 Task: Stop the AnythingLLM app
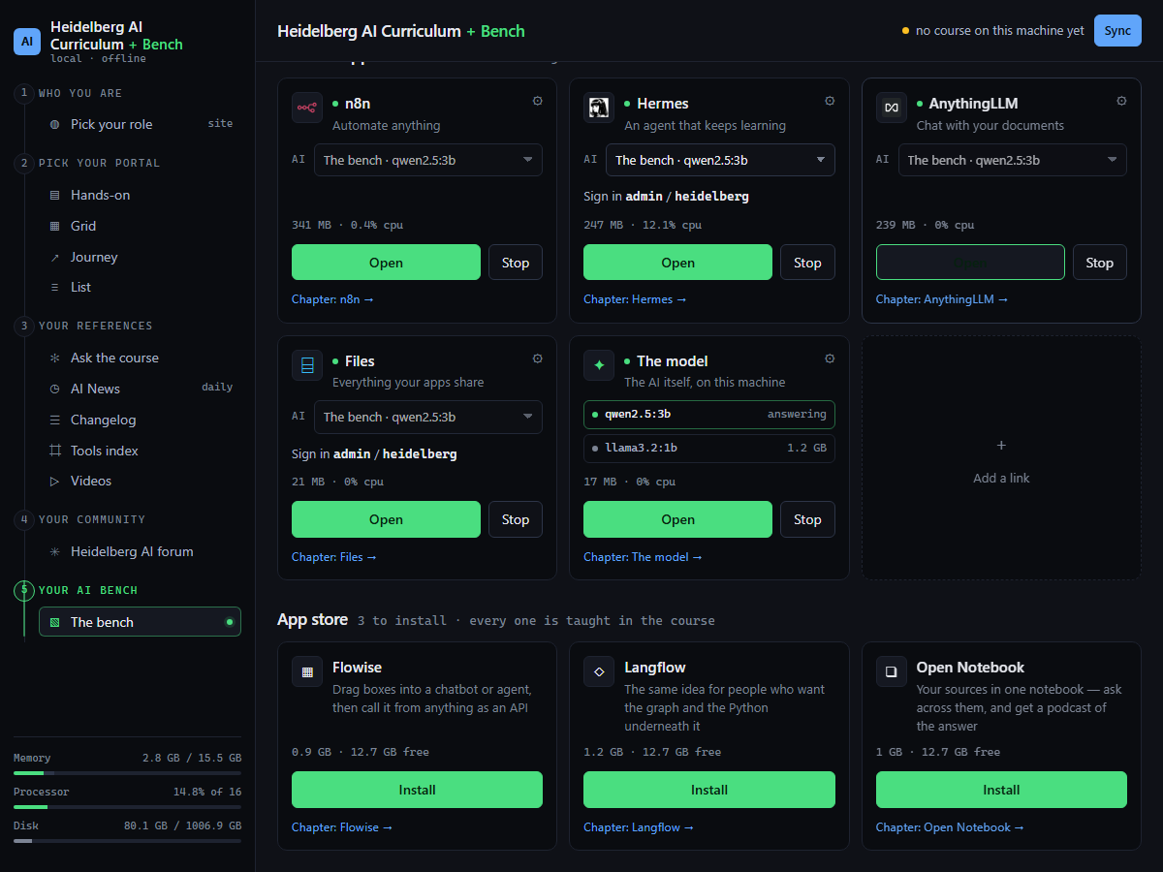coord(1100,263)
